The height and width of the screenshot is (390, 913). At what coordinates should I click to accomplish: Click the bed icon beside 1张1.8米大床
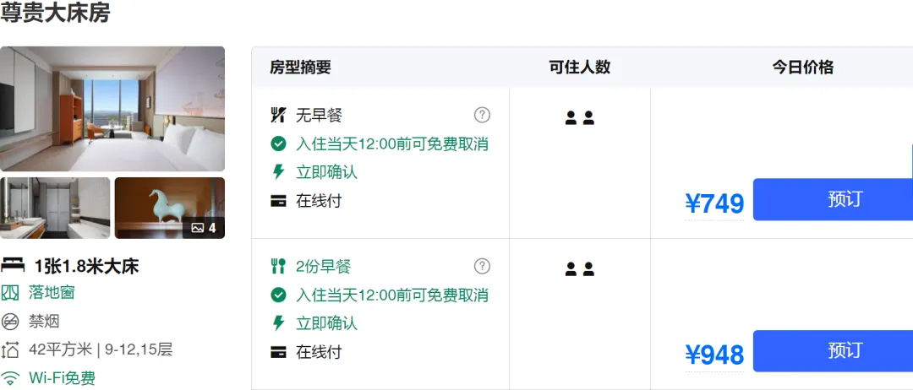coord(12,266)
